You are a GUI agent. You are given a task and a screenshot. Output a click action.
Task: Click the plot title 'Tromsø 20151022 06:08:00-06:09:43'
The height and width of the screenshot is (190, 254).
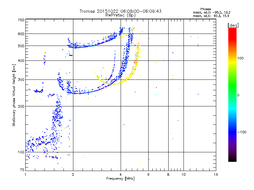click(120, 11)
